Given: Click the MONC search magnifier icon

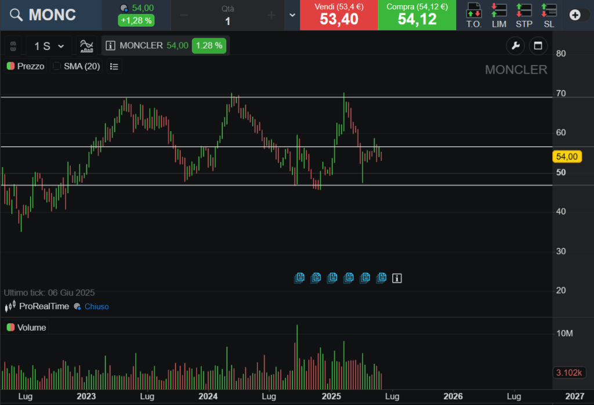Looking at the screenshot, I should click(16, 15).
